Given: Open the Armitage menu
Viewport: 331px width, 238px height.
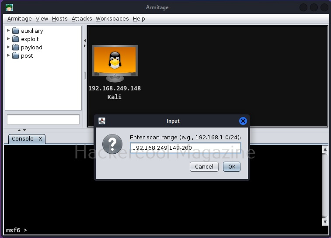Looking at the screenshot, I should click(19, 19).
